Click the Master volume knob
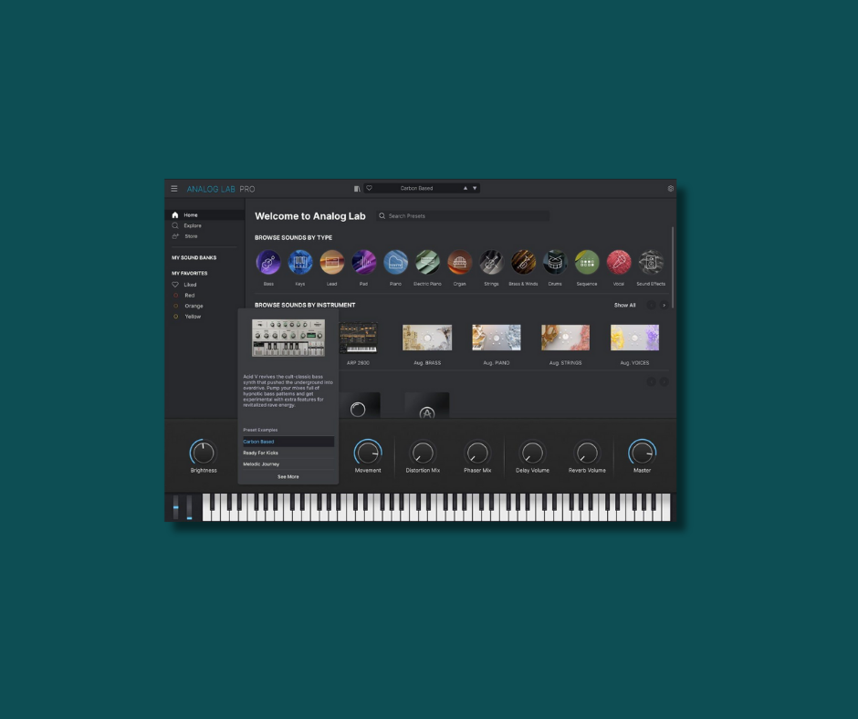Screen dimensions: 858x719 pyautogui.click(x=642, y=452)
